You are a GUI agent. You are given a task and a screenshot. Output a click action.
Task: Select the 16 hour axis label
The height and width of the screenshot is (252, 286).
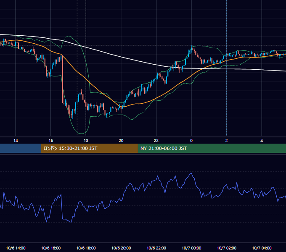coord(51,141)
